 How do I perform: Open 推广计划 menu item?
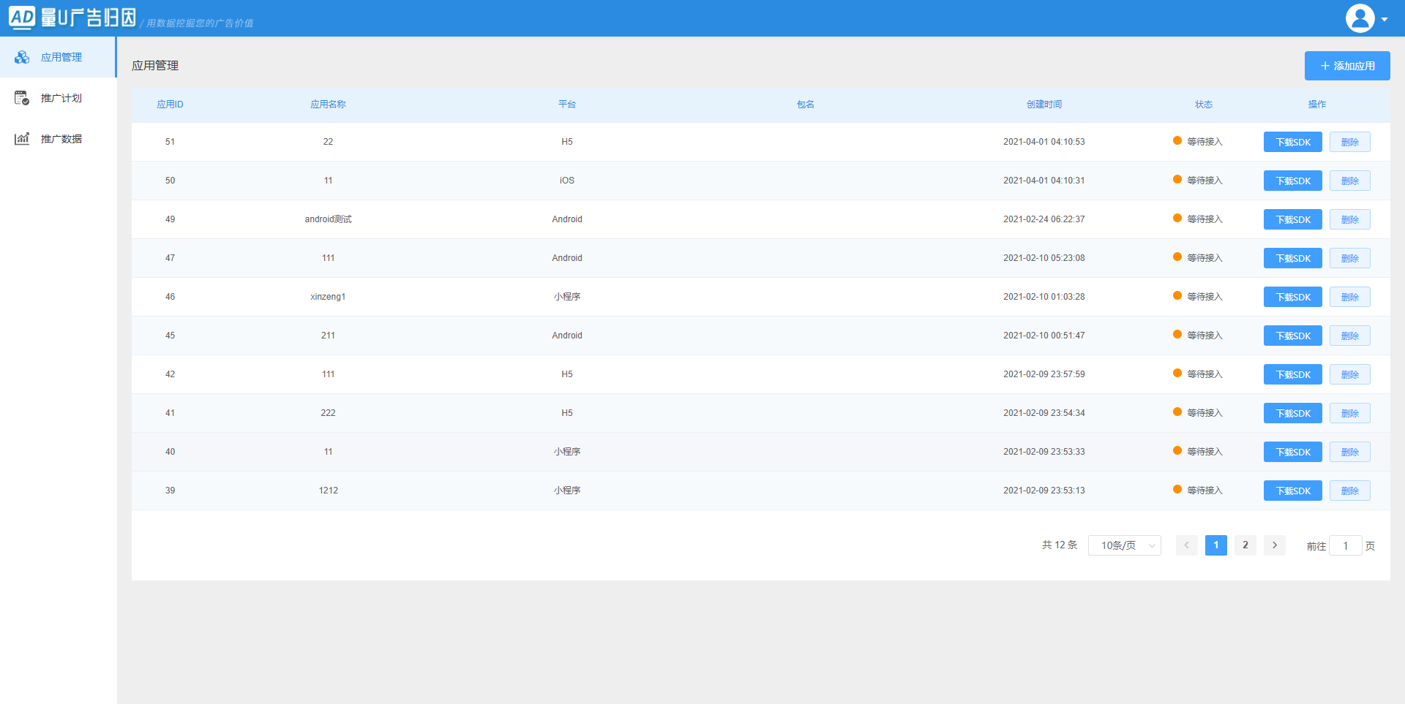click(61, 98)
